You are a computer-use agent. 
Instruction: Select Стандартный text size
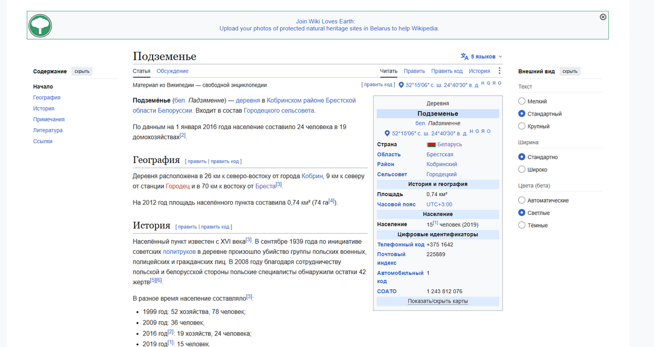click(x=522, y=114)
